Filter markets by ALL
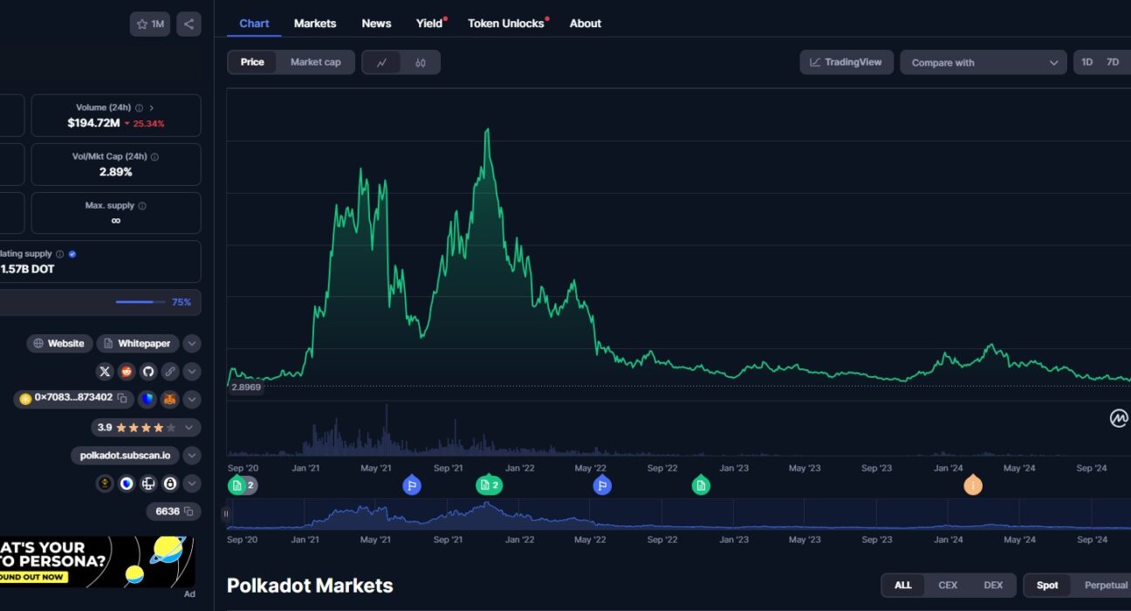Image resolution: width=1131 pixels, height=611 pixels. (903, 585)
